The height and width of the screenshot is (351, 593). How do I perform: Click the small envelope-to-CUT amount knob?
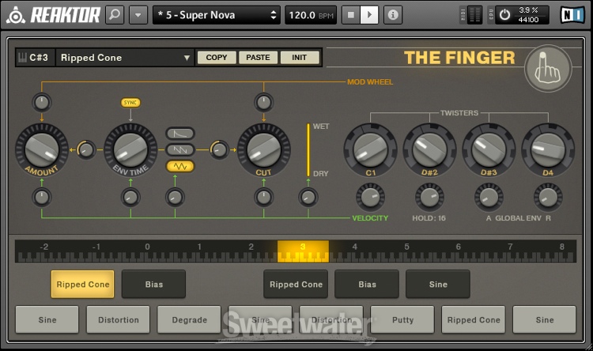pos(219,149)
